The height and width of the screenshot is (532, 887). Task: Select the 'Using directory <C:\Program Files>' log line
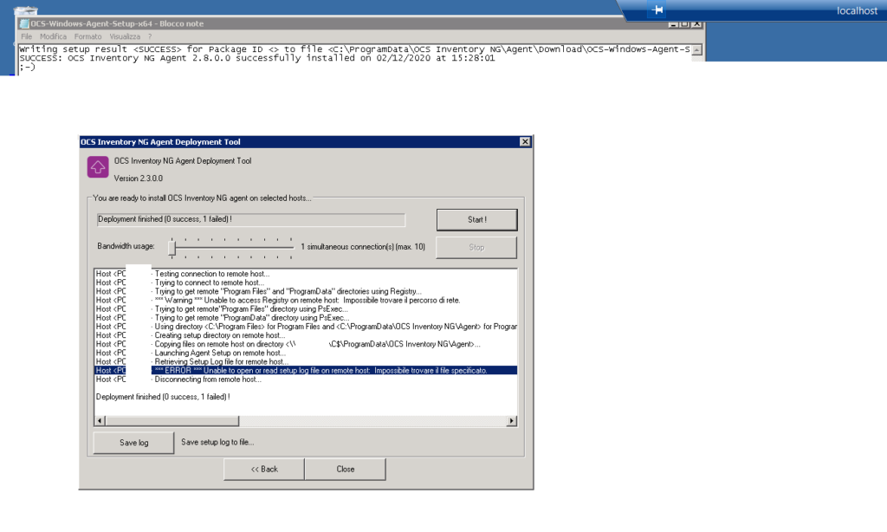pyautogui.click(x=306, y=327)
